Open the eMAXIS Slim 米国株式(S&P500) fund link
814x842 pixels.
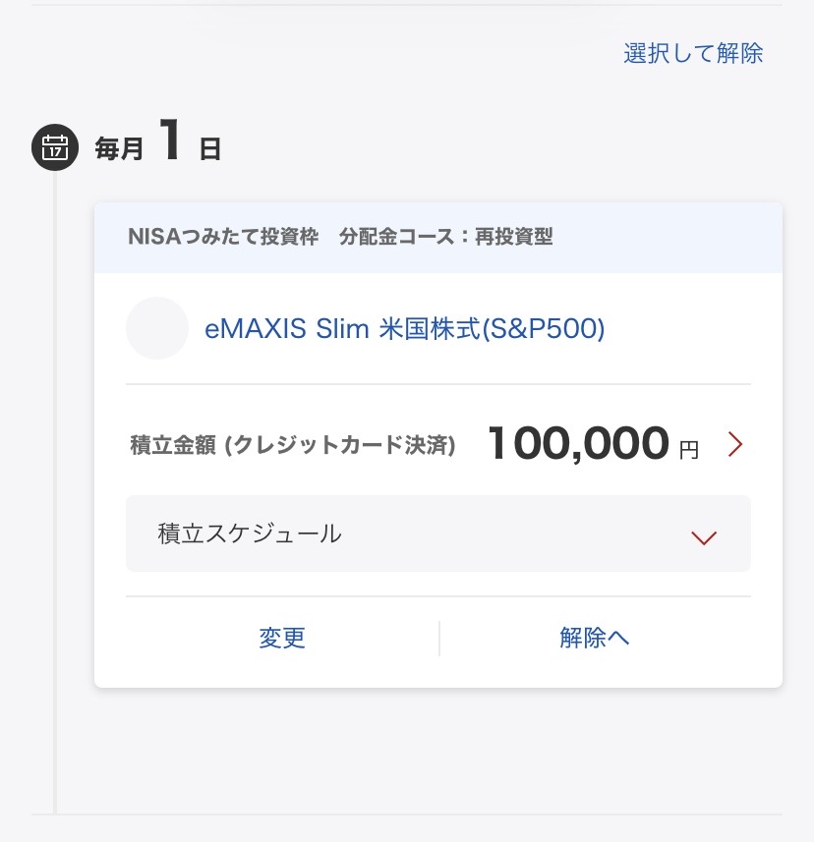coord(404,329)
